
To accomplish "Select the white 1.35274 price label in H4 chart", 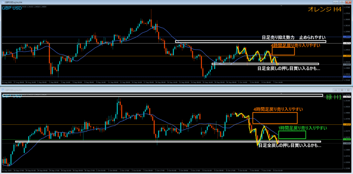I will [x=346, y=43].
